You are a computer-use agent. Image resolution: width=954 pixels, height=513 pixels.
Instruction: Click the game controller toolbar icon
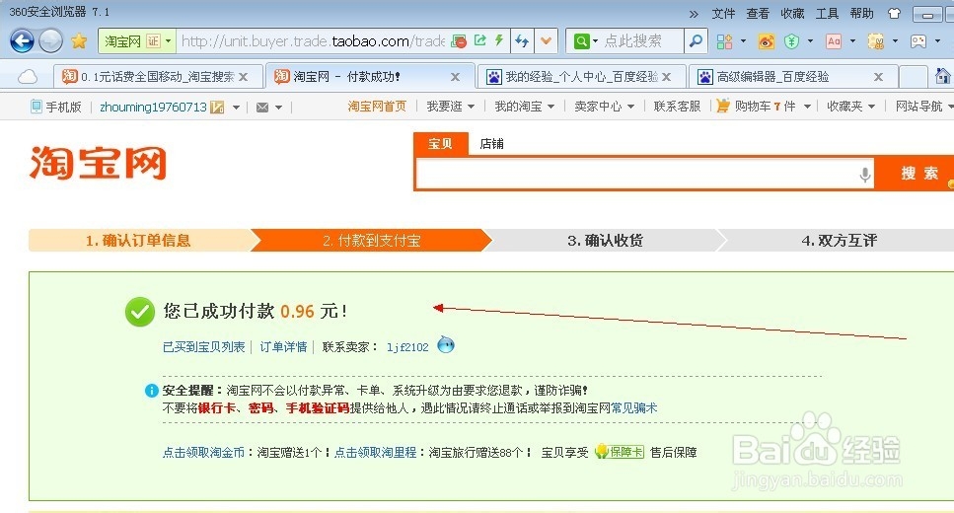[918, 41]
